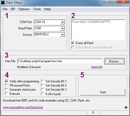Open the more info link
This screenshot has width=130, height=116.
pos(97,67)
